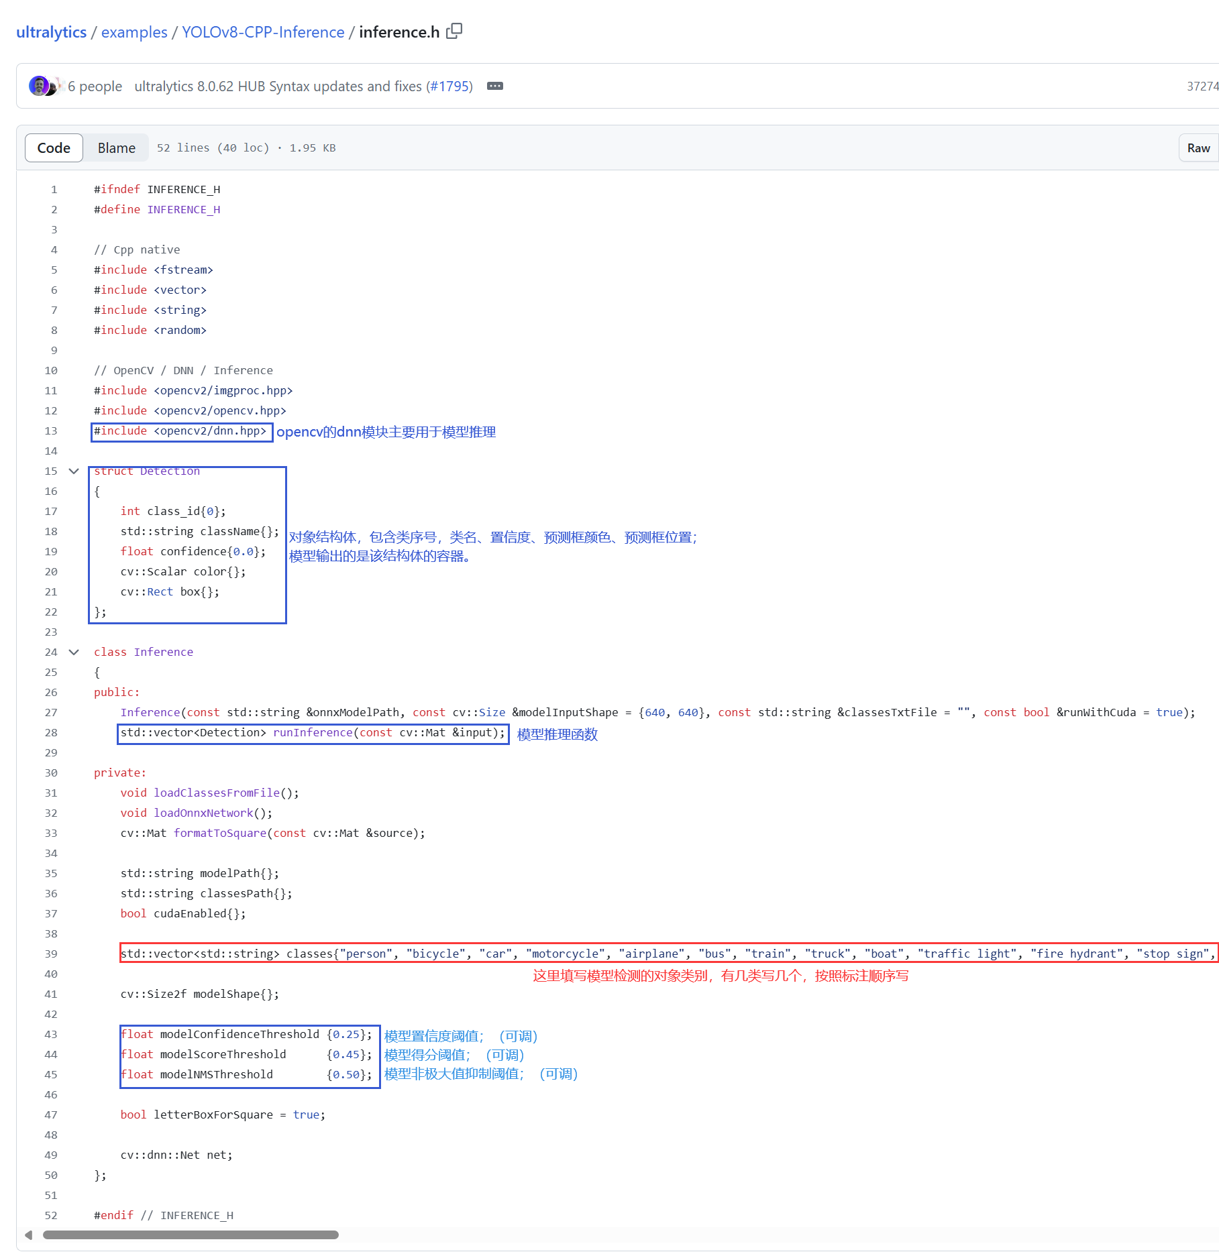Click the letterBoxForSquare variable
The width and height of the screenshot is (1219, 1256).
point(213,1115)
